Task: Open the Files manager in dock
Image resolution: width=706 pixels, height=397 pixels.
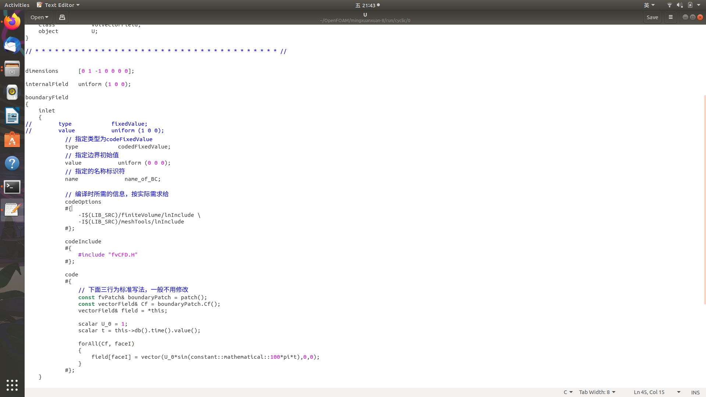Action: tap(12, 69)
